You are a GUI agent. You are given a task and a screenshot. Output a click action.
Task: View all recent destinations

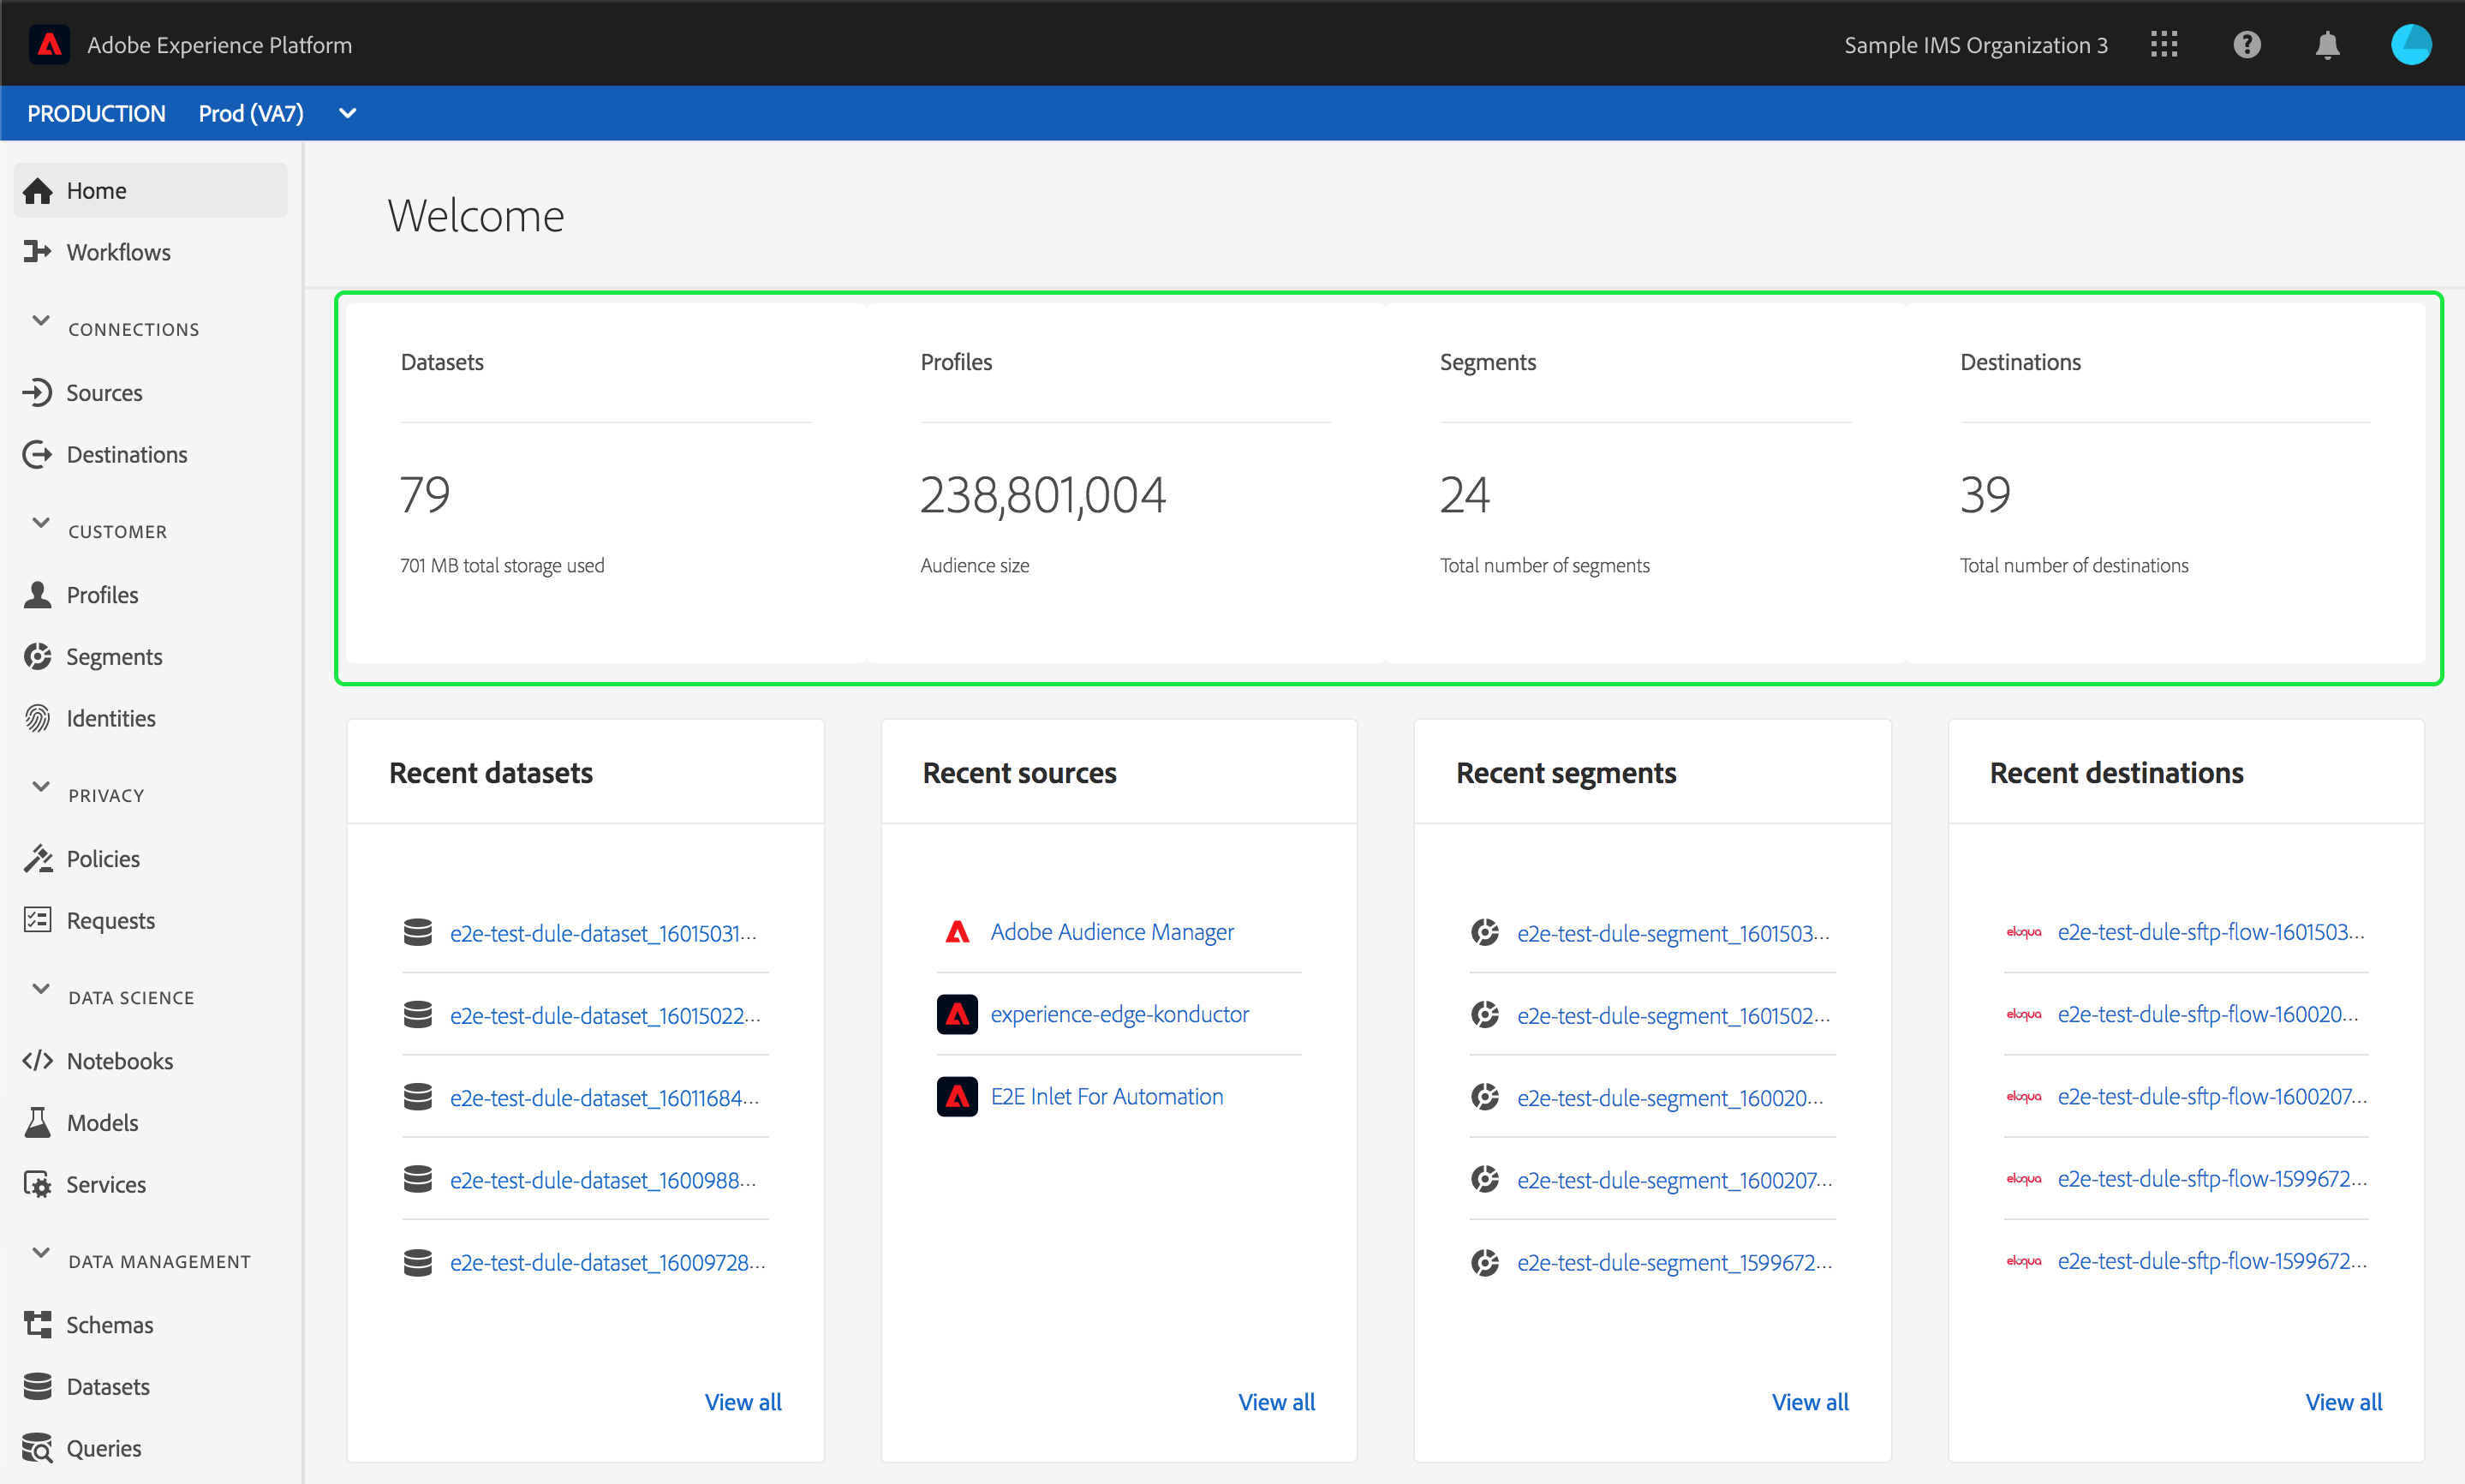tap(2343, 1402)
